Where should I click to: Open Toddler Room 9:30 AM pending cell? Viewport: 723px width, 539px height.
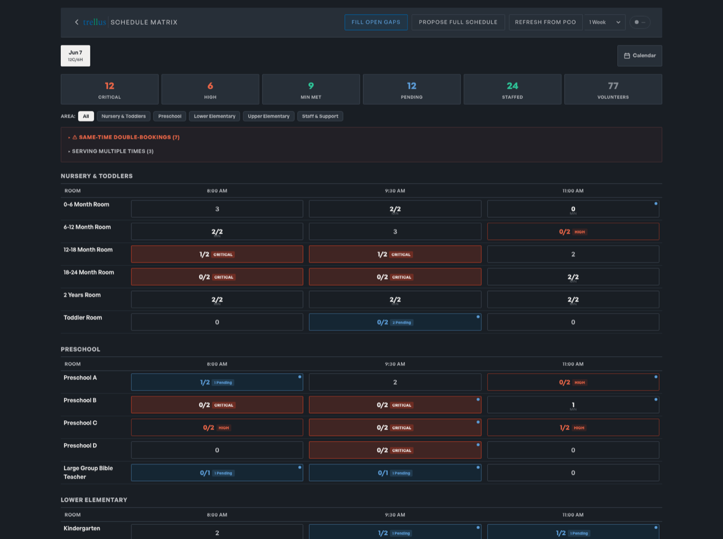[395, 322]
